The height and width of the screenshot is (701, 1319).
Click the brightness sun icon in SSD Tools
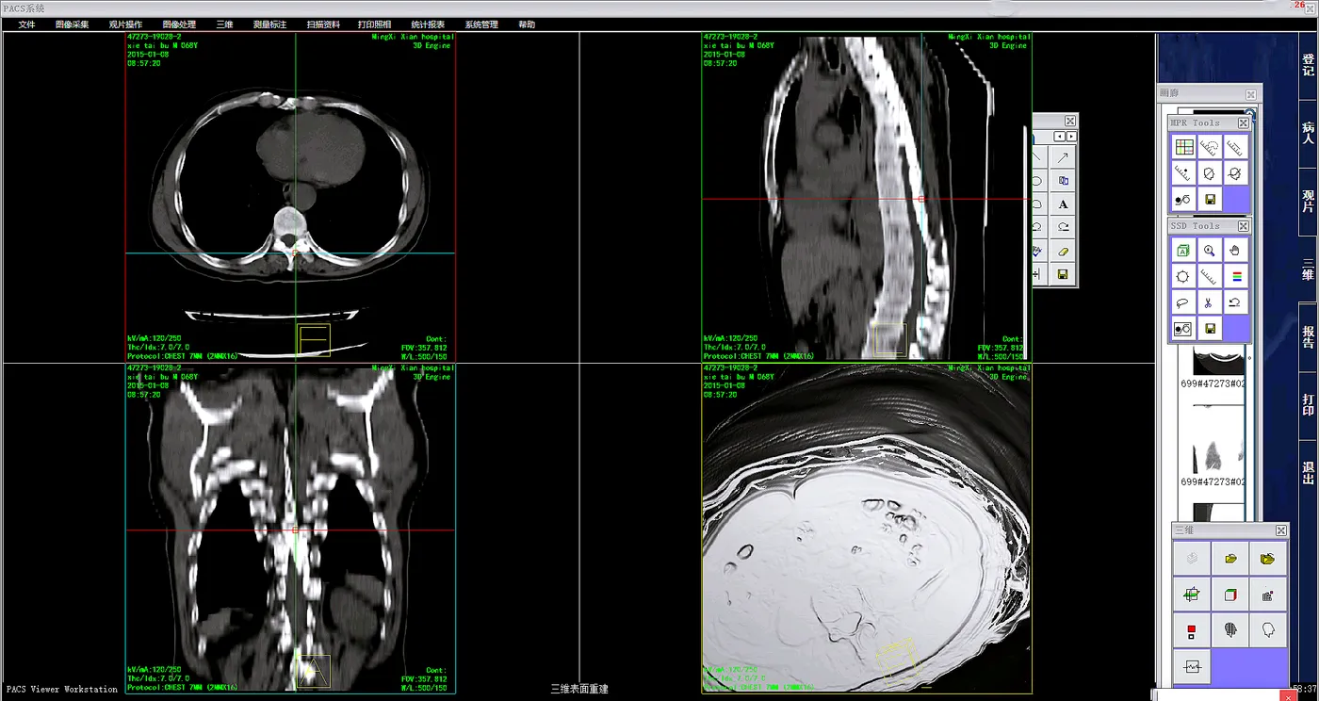pos(1184,277)
